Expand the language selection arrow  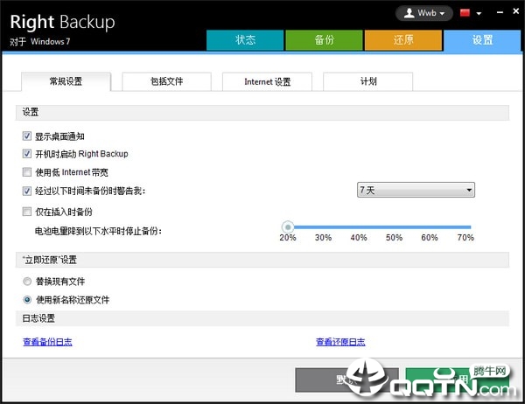479,13
